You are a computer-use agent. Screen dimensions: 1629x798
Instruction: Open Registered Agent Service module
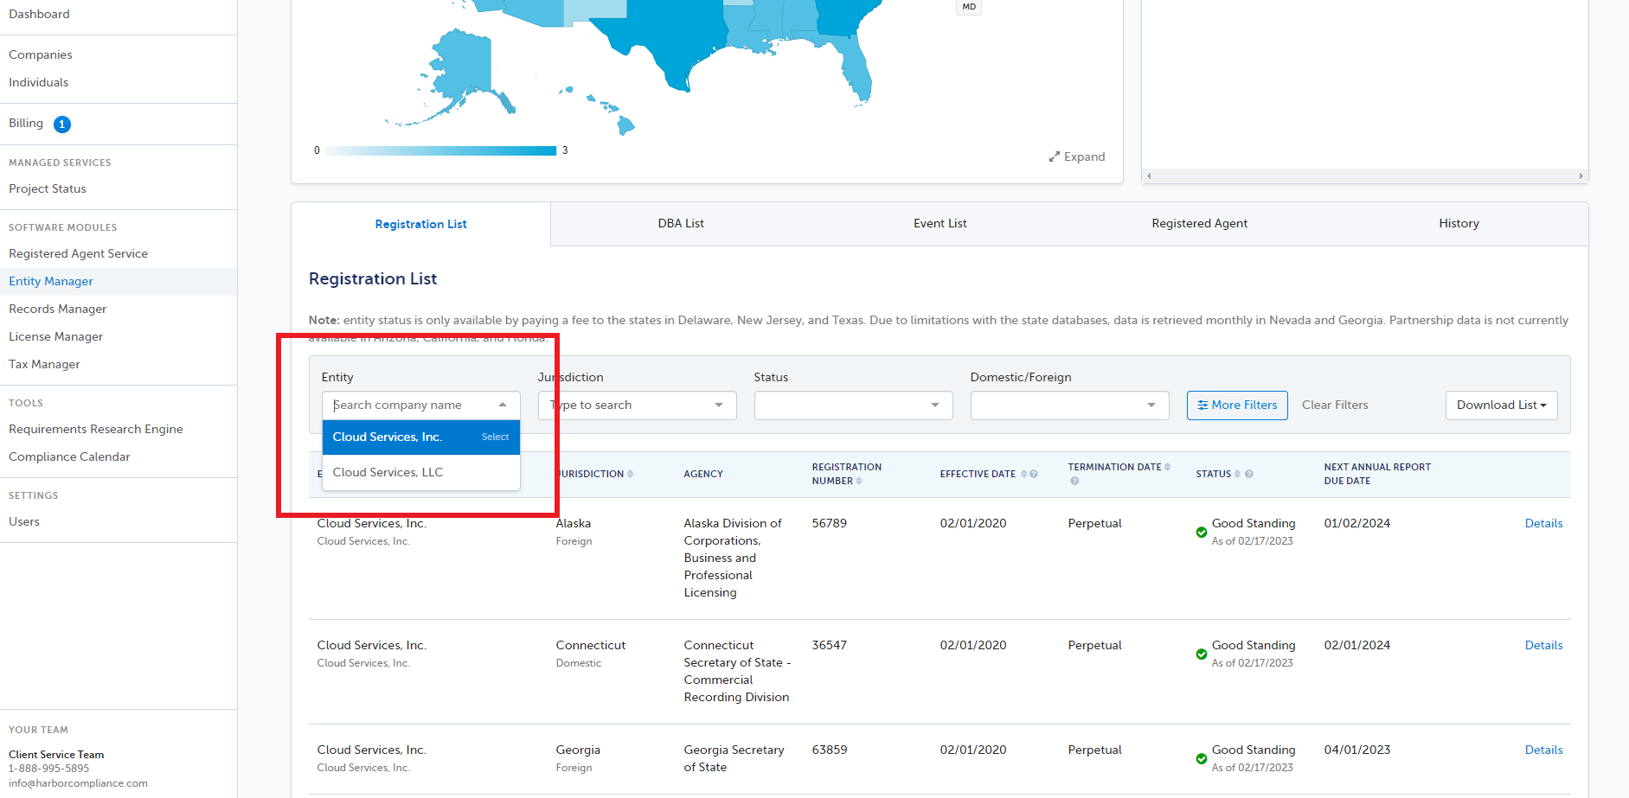(x=79, y=254)
